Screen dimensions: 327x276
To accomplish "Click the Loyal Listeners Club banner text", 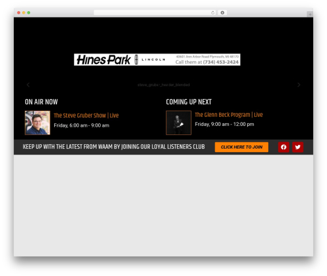I will 114,147.
